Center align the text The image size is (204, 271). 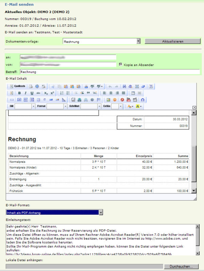click(x=111, y=93)
